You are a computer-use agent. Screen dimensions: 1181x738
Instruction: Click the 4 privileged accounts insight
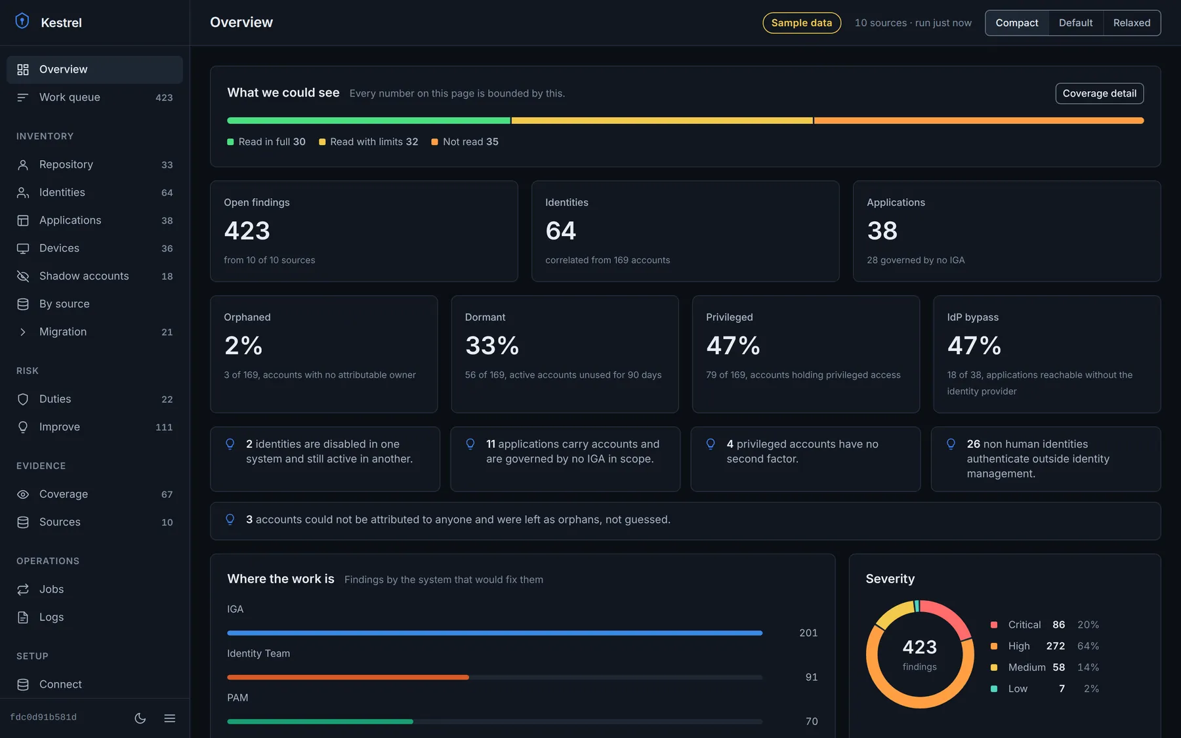click(x=806, y=459)
